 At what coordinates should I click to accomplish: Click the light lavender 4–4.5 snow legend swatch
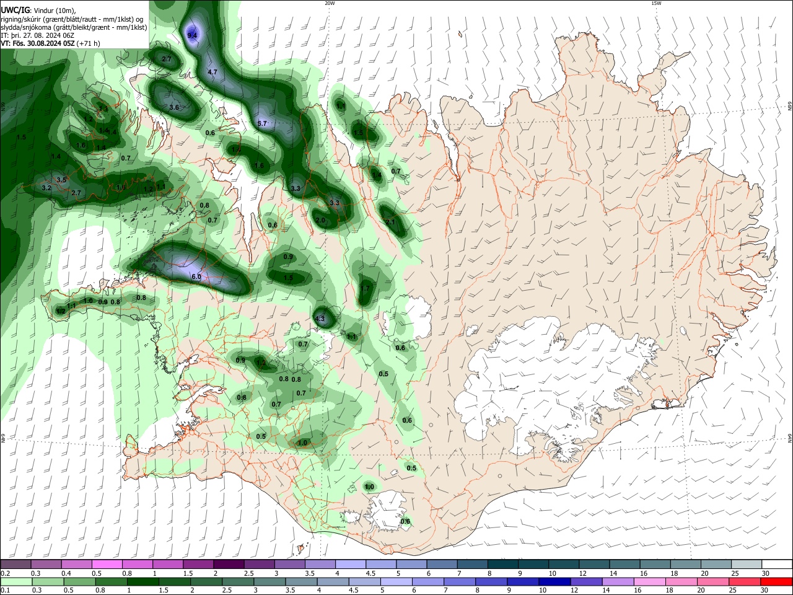click(349, 564)
